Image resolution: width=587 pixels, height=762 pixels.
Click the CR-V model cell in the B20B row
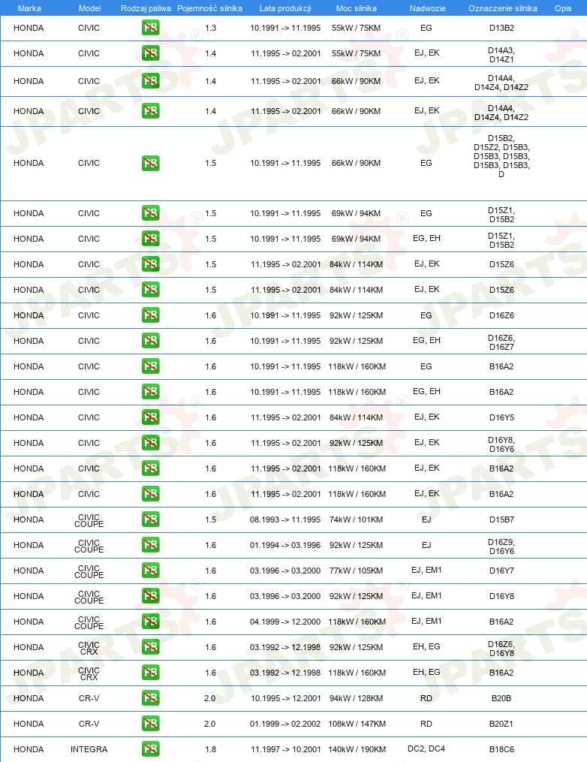tap(89, 698)
